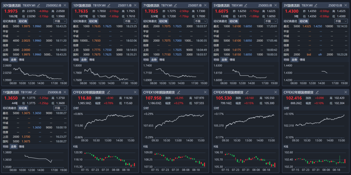351x175 pixels.
Task: Click 上田 row bid 1.7775 in 10Y panel
Action: pyautogui.click(x=96, y=50)
